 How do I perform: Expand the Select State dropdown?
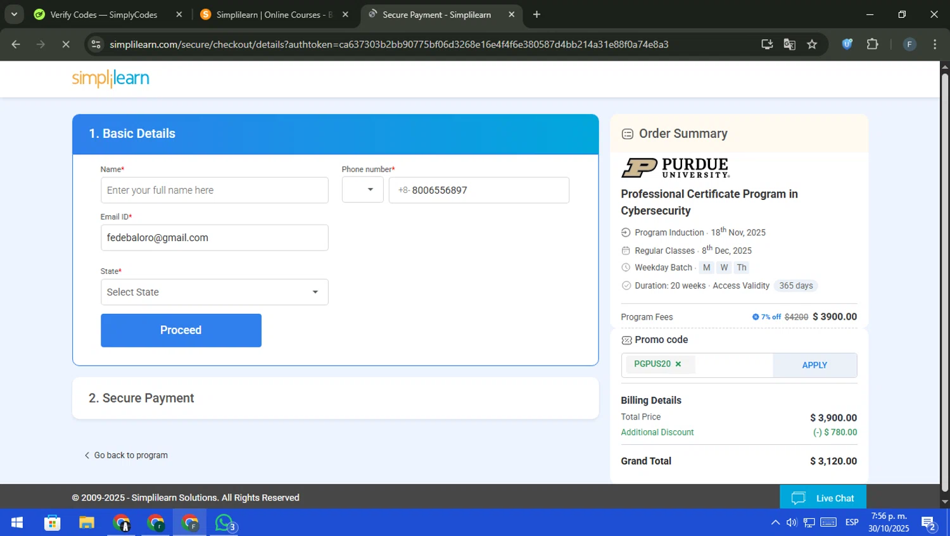tap(215, 292)
